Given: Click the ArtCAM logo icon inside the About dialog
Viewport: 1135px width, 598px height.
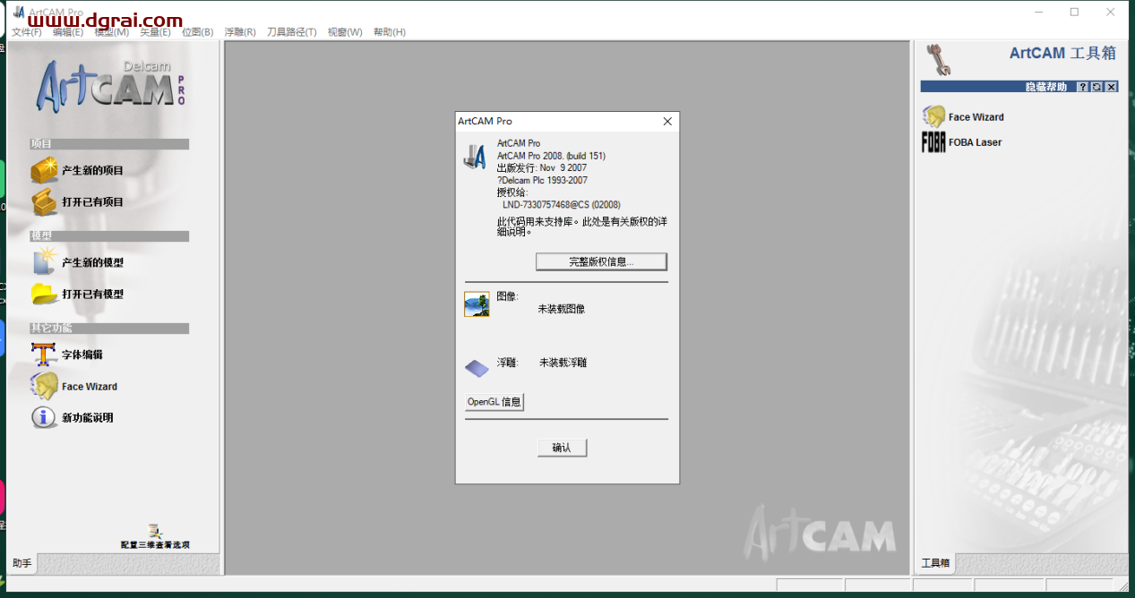Looking at the screenshot, I should [x=475, y=156].
